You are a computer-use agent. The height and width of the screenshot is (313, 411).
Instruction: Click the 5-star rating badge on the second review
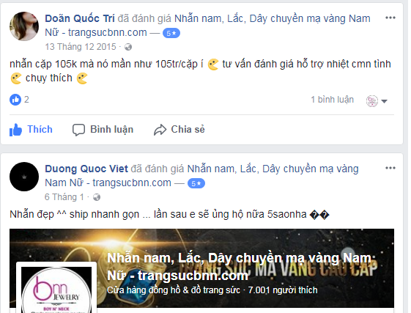tap(196, 183)
